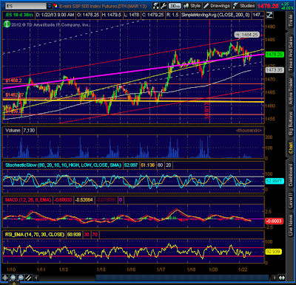Click the horizontal time axis scrollbar thumb

(182, 278)
